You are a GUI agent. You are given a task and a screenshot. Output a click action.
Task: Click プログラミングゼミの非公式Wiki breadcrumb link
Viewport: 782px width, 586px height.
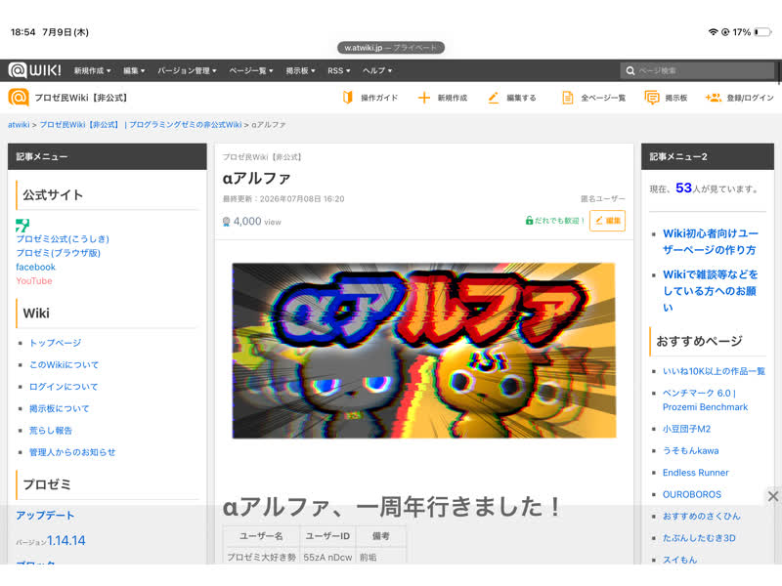[186, 125]
